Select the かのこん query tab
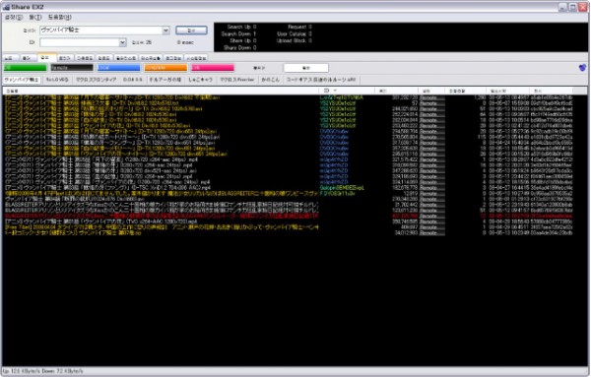 270,80
